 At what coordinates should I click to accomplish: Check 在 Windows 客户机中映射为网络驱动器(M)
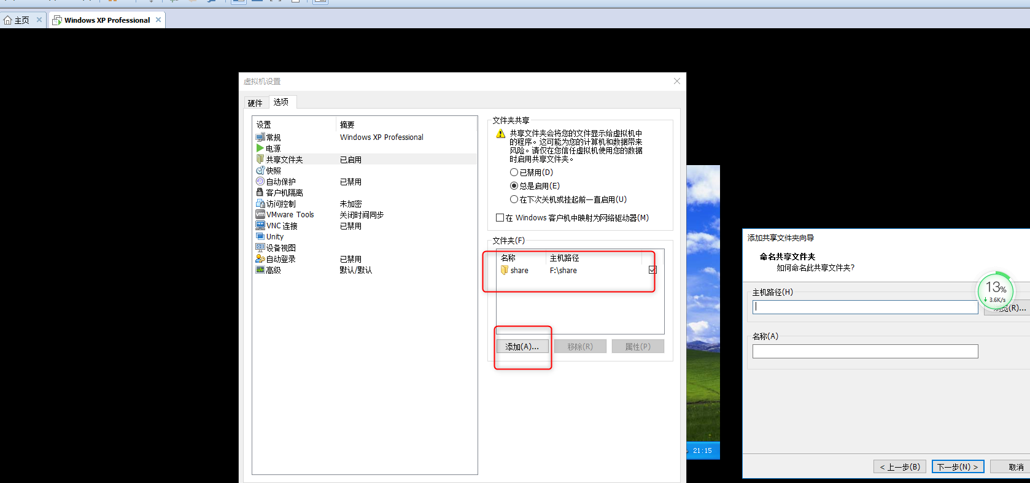coord(500,218)
